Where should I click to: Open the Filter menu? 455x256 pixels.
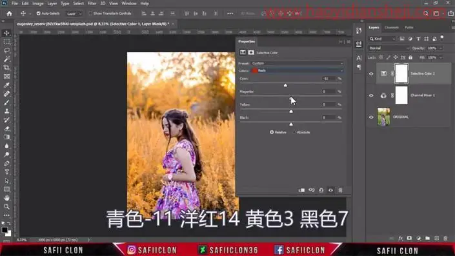coord(92,3)
